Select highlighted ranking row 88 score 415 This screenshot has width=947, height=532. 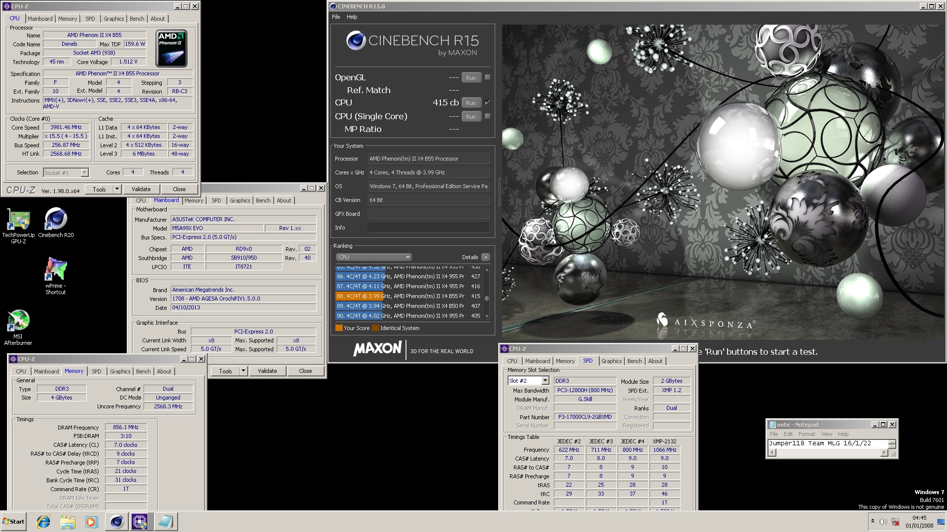408,296
